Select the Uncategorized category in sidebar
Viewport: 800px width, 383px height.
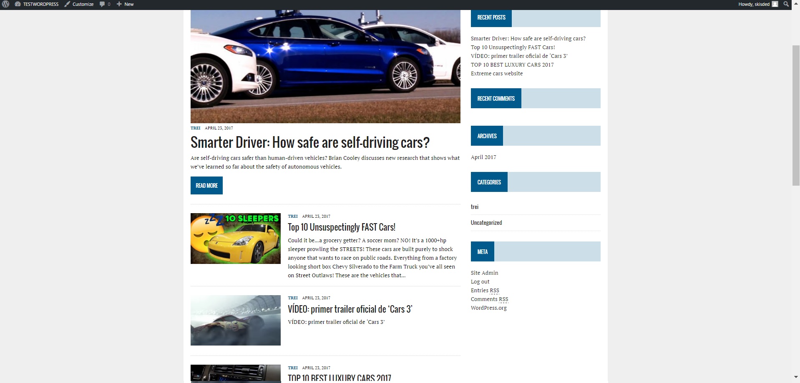click(486, 223)
